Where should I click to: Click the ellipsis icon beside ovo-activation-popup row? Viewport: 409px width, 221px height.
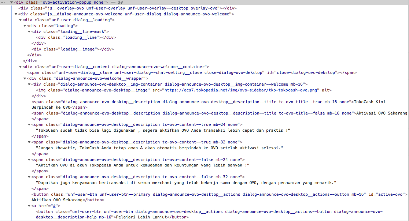(x=3, y=3)
